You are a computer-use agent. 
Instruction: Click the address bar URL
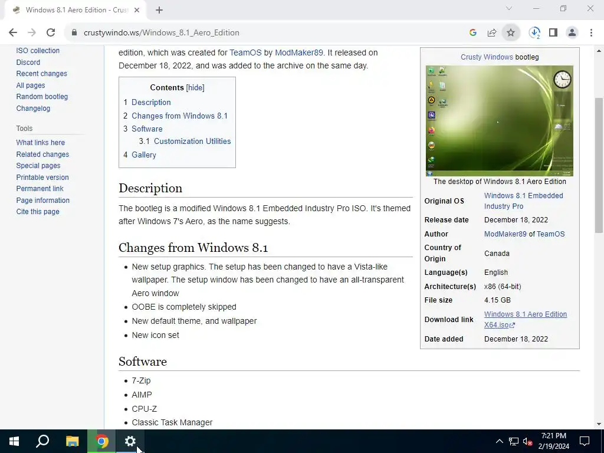pyautogui.click(x=162, y=33)
